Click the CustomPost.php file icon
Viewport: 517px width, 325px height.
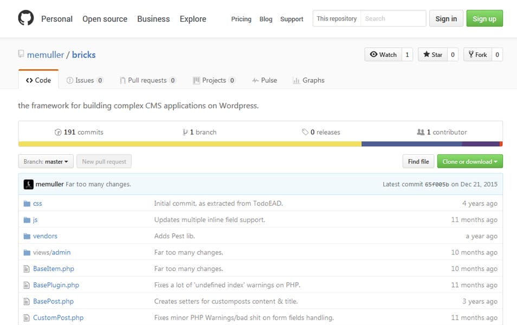[27, 318]
